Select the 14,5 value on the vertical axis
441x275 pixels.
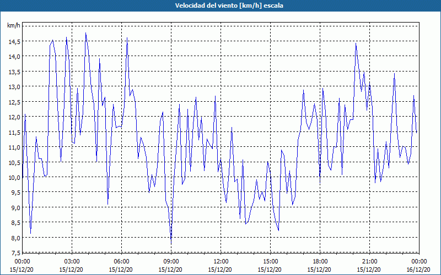[14, 42]
